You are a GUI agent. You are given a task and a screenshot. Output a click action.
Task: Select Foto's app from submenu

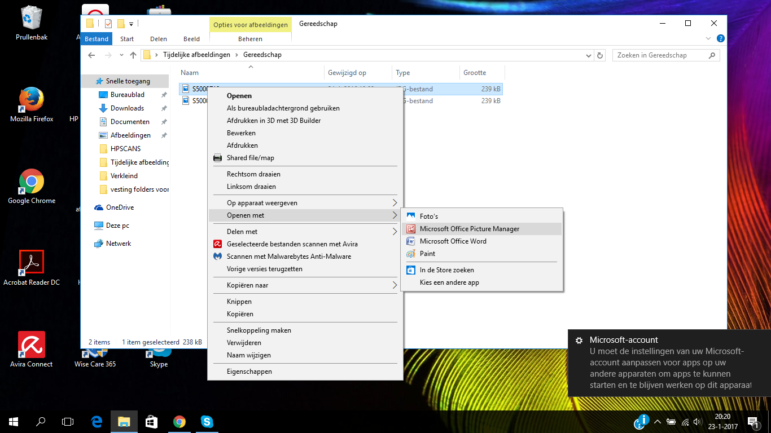point(428,216)
